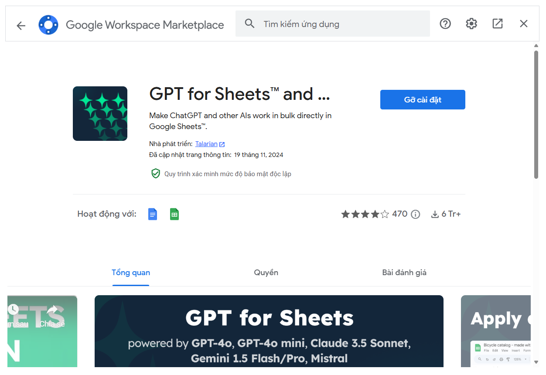The height and width of the screenshot is (375, 546).
Task: Close the Marketplace dialog with the X
Action: pos(524,24)
